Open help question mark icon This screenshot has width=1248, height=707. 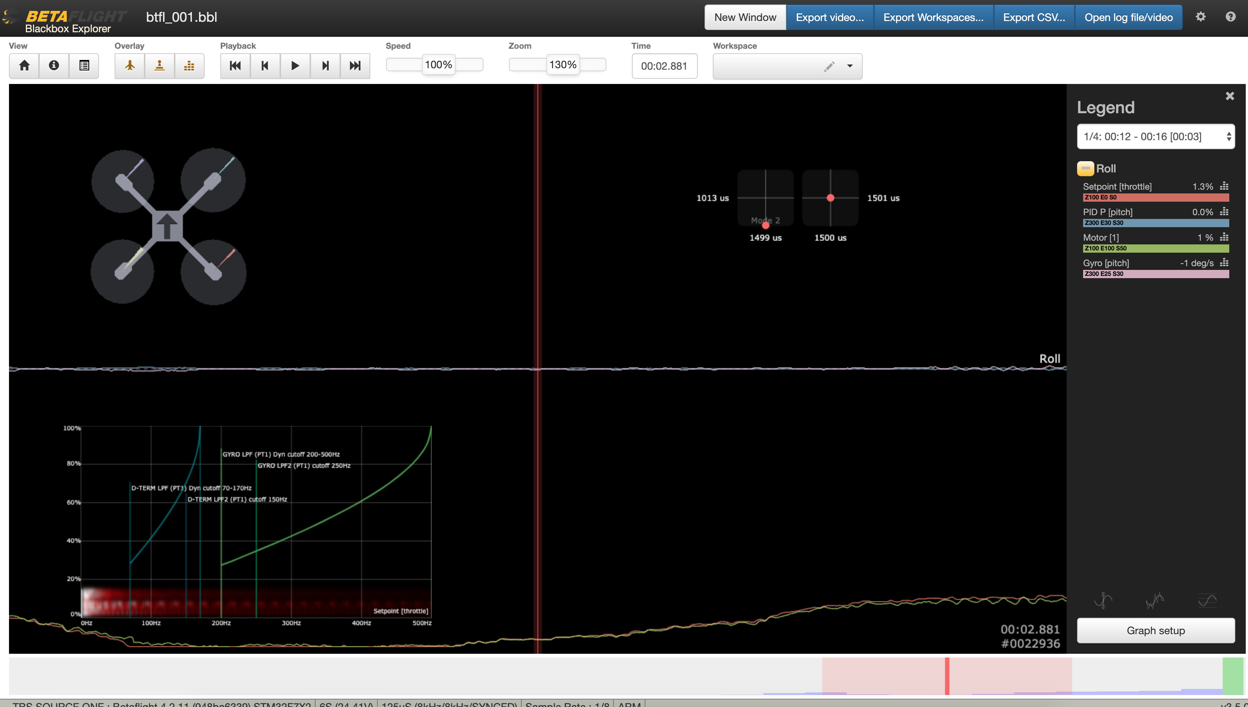point(1230,17)
